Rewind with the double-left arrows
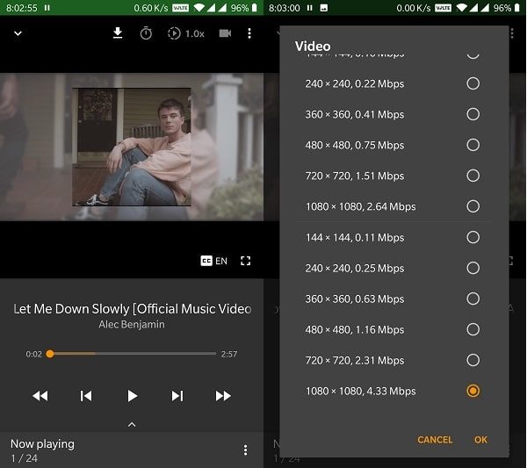 tap(40, 396)
